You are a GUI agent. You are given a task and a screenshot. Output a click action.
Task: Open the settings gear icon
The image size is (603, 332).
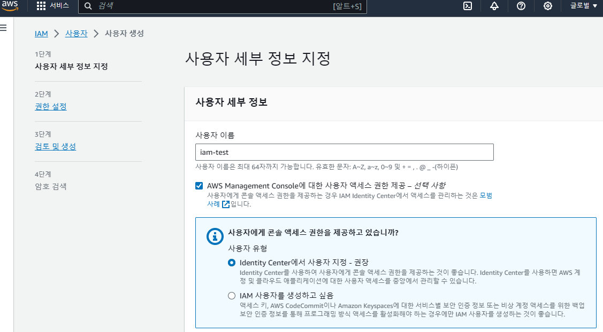[x=548, y=6]
